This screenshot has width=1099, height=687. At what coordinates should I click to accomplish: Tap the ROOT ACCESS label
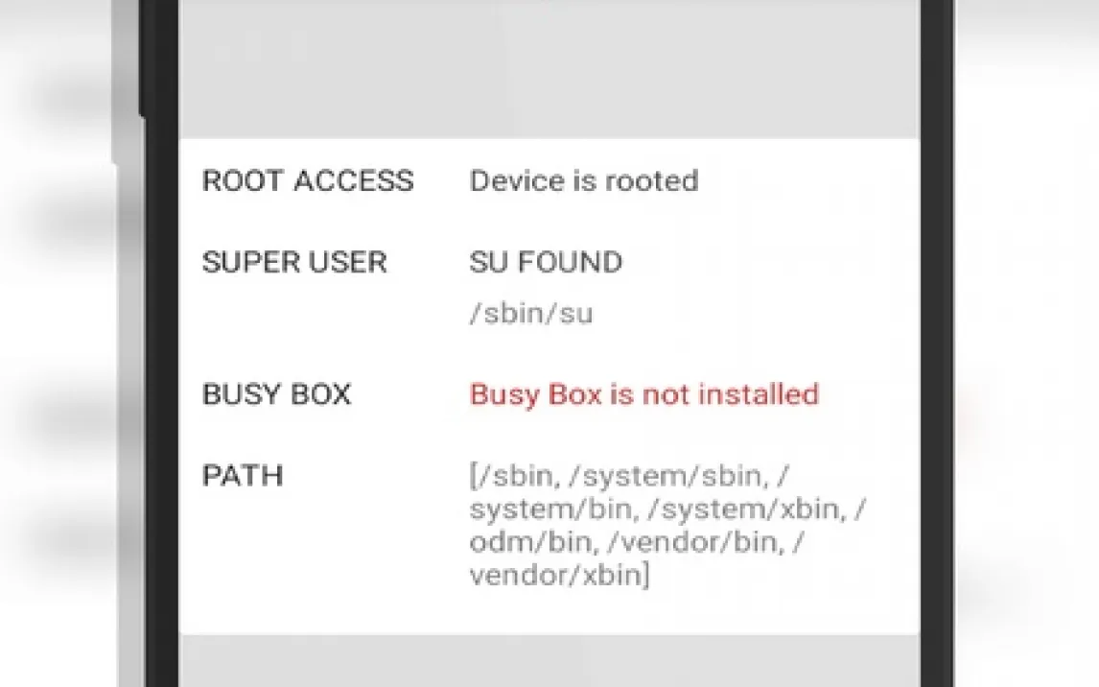point(308,181)
